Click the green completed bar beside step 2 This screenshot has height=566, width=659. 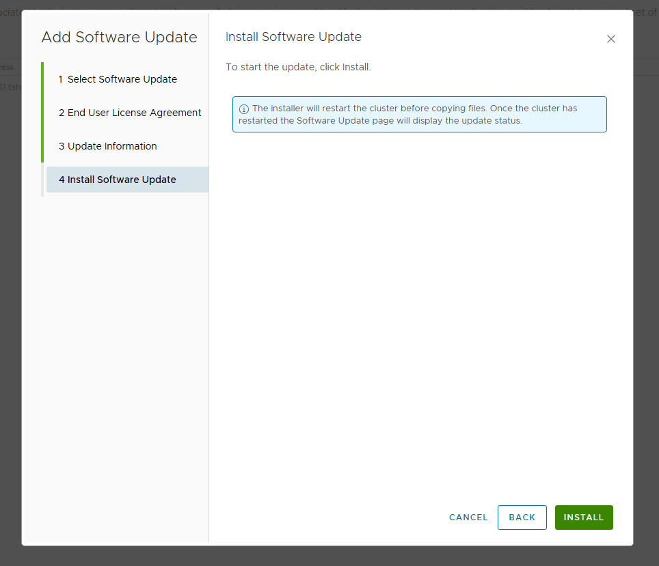tap(42, 113)
